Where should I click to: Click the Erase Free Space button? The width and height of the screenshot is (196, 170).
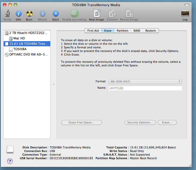pos(81,122)
